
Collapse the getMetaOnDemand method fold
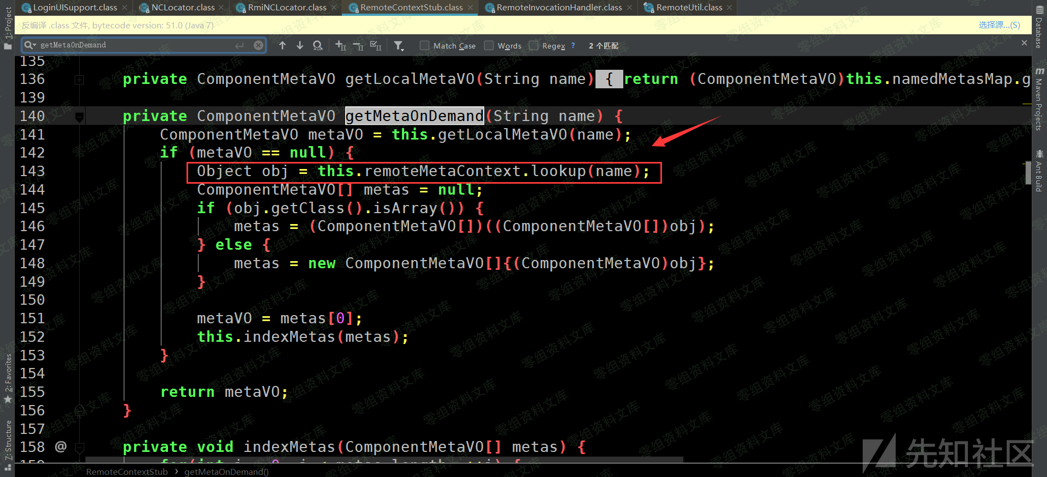pyautogui.click(x=79, y=116)
